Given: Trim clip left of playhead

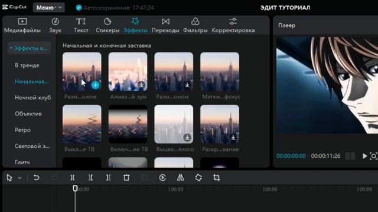Looking at the screenshot, I should click(x=90, y=178).
